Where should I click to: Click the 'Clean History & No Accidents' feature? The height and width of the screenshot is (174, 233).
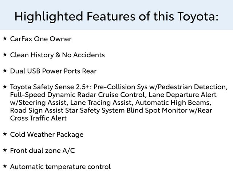[x=58, y=55]
